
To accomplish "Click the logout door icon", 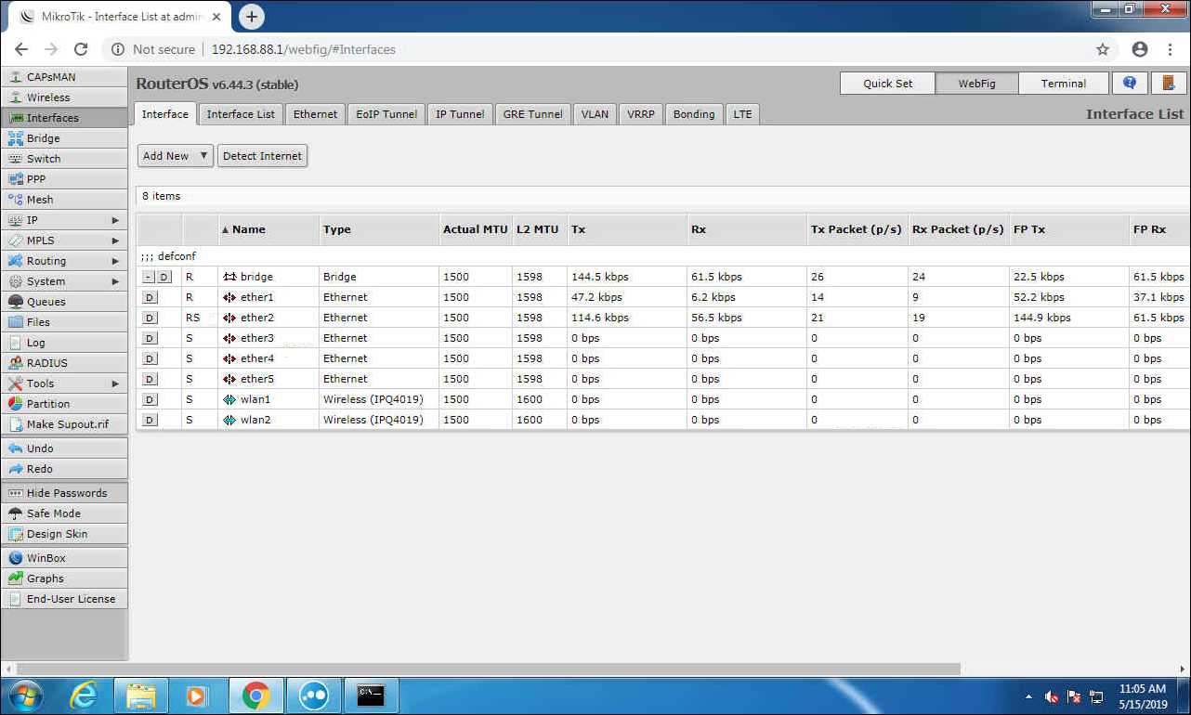I will (1169, 83).
